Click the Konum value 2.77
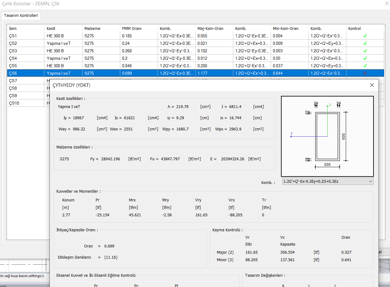390x287 pixels. pyautogui.click(x=66, y=215)
